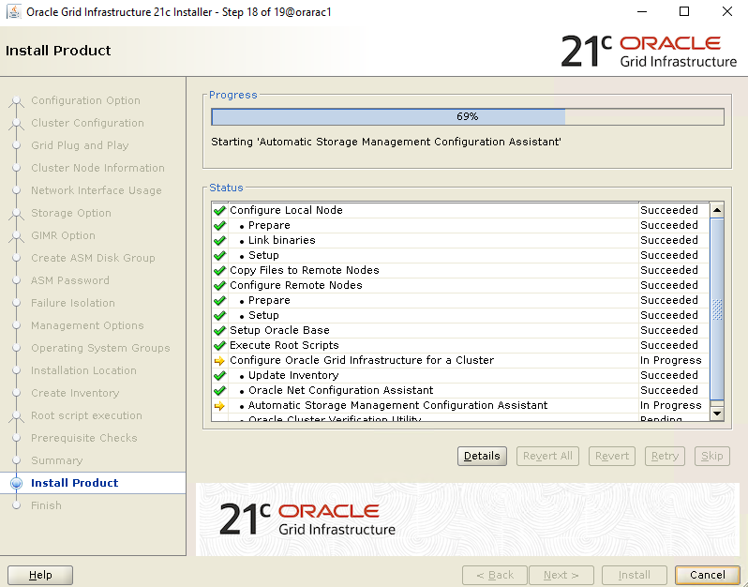
Task: Click 'In Progress' status of Configure Oracle Grid Infrastructure
Action: click(671, 360)
